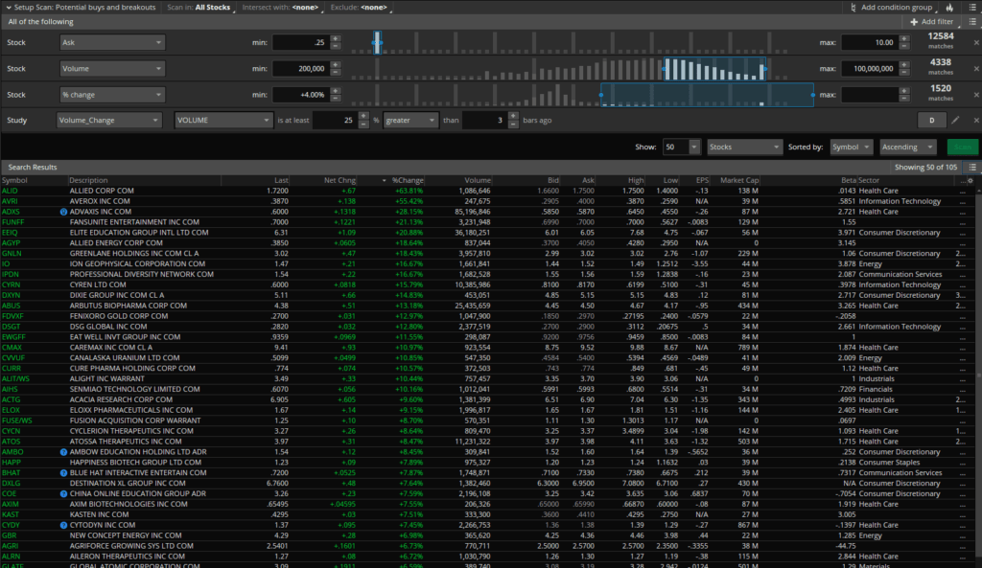Collapse the Setup Scan section chevron
This screenshot has width=982, height=568.
tap(9, 8)
